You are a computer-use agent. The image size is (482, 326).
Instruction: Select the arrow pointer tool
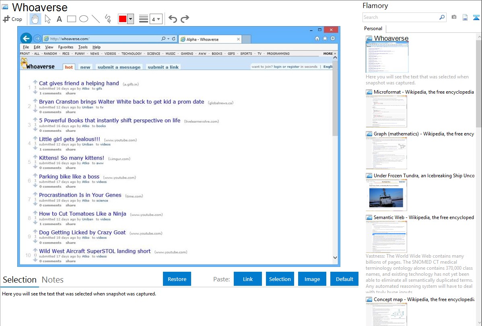coord(47,19)
